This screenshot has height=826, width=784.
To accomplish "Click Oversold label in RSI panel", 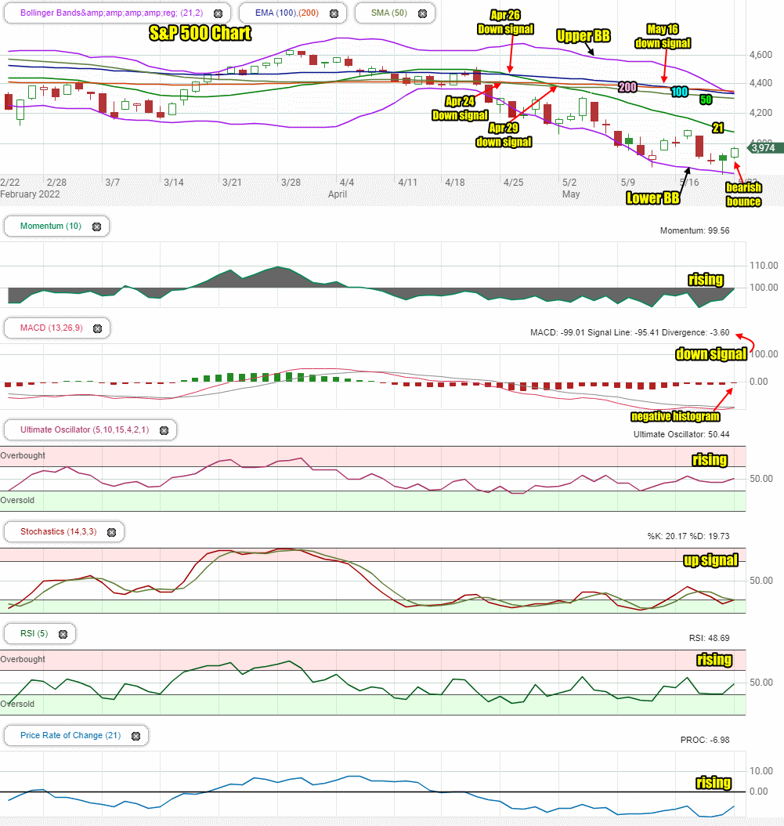I will point(17,705).
